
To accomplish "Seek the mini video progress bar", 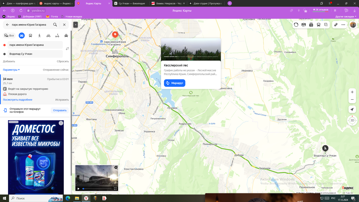I will pyautogui.click(x=97, y=189).
